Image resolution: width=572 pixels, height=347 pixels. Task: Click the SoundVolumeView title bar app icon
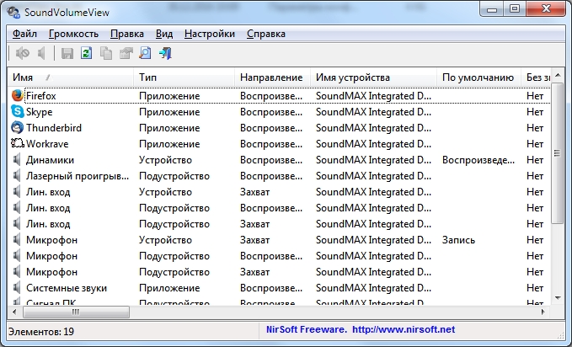click(x=13, y=12)
